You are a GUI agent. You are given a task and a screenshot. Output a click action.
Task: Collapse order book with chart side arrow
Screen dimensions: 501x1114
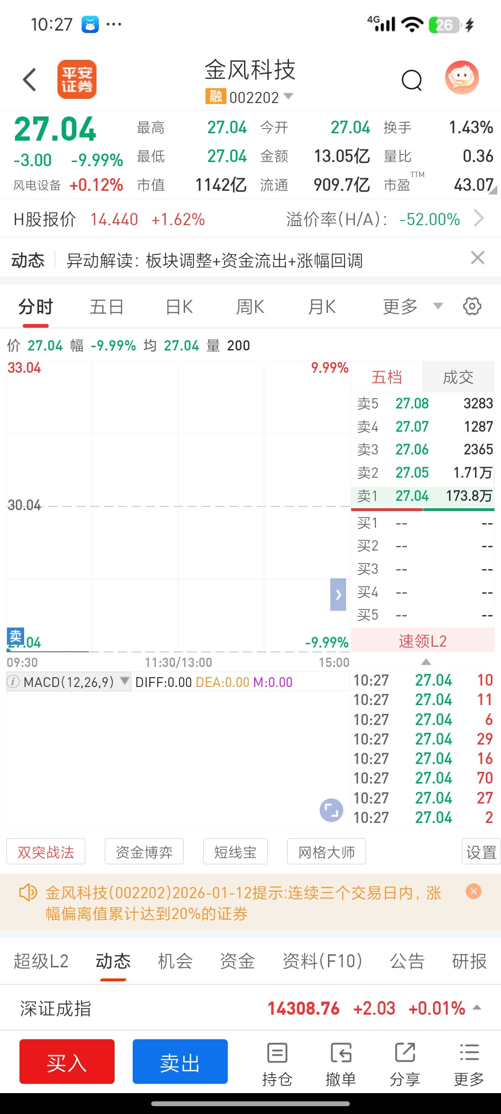(x=338, y=595)
